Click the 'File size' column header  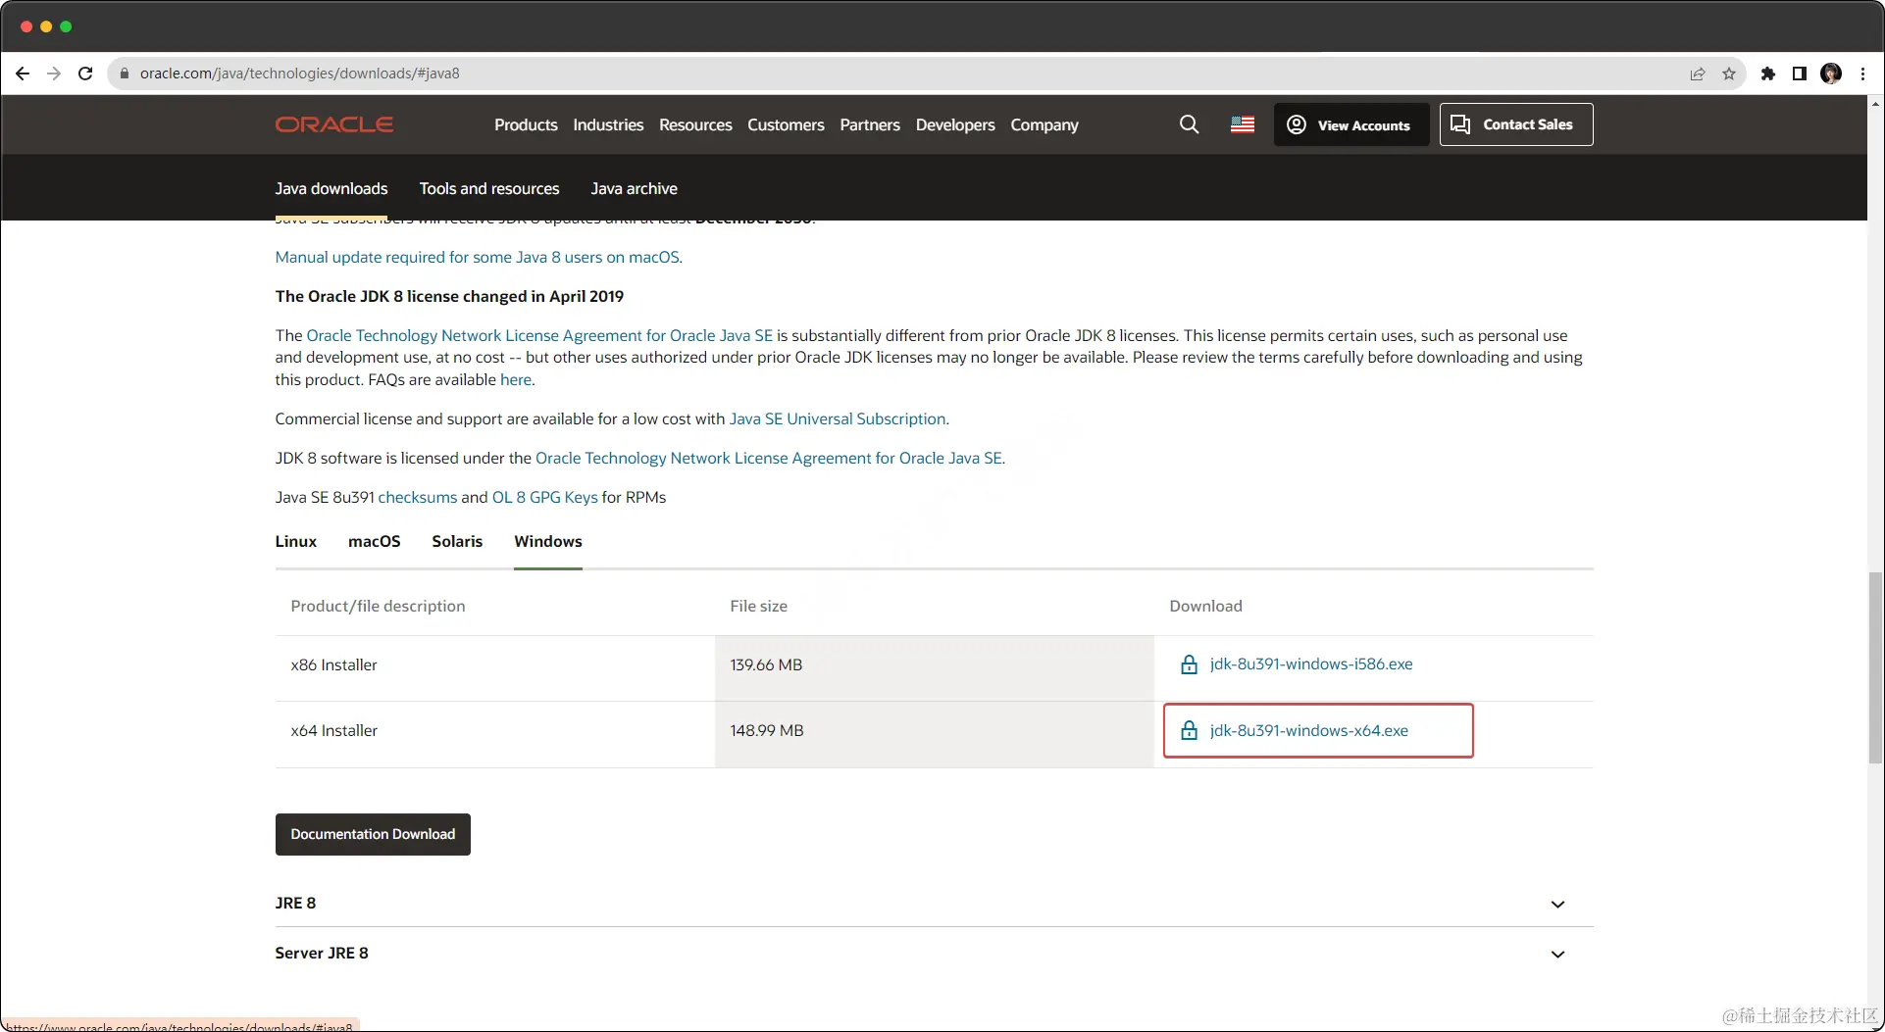758,606
